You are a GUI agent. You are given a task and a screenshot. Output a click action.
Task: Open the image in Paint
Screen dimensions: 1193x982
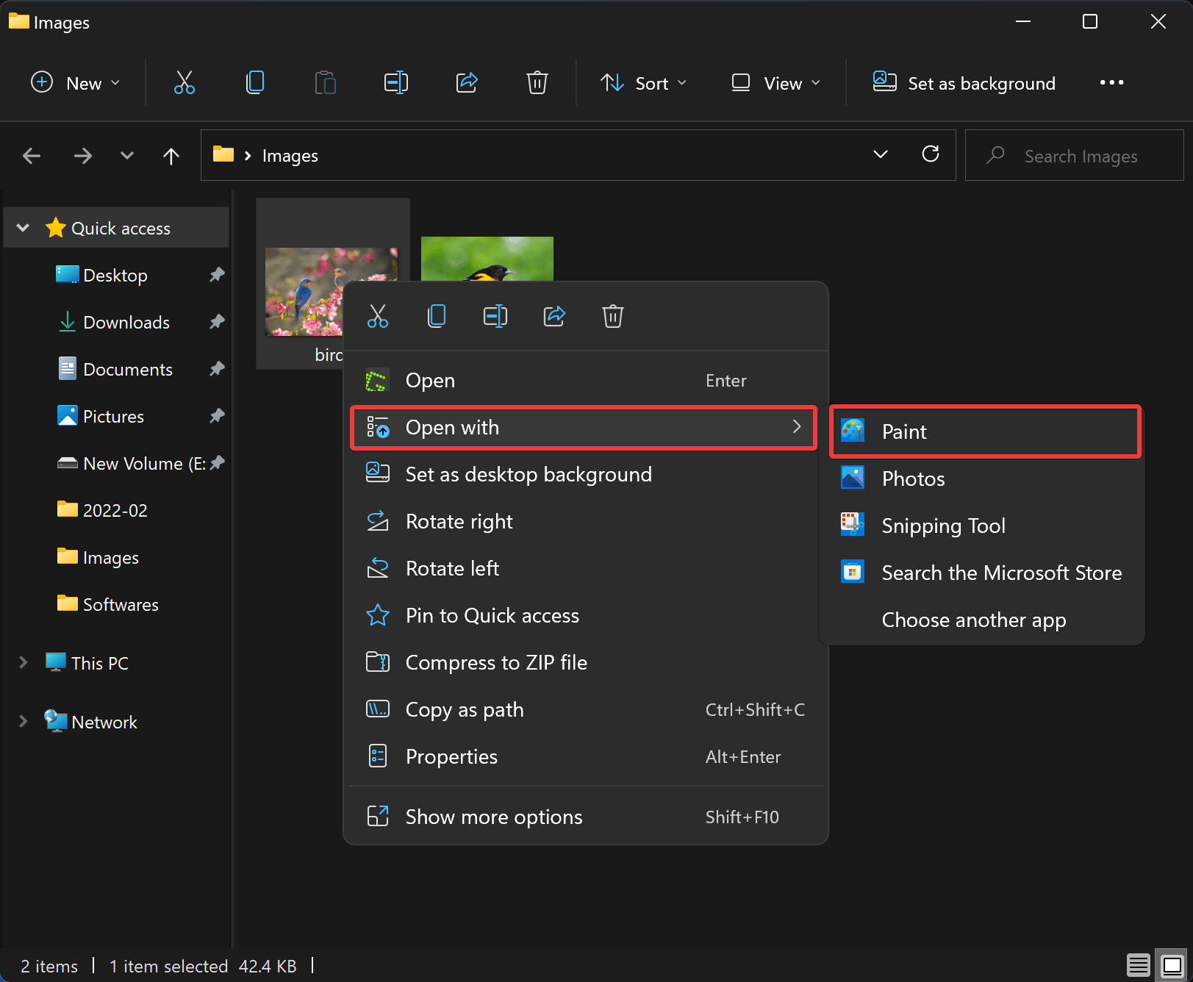(904, 431)
